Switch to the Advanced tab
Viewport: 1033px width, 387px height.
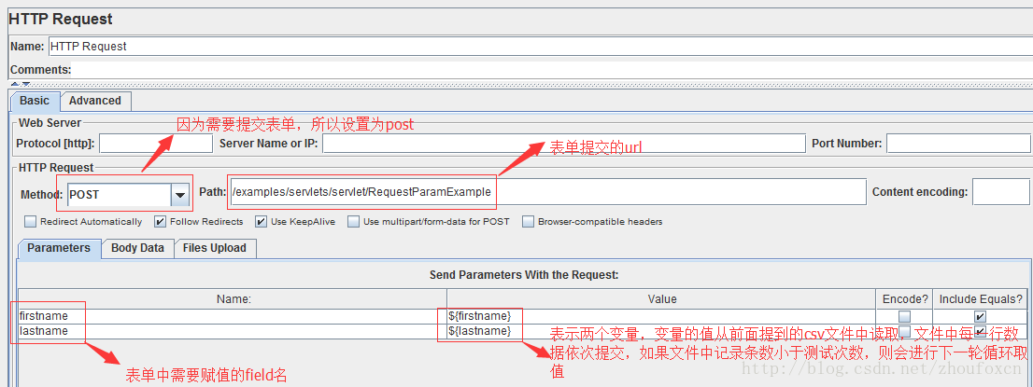(95, 101)
